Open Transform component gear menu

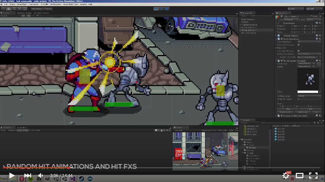tap(320, 23)
